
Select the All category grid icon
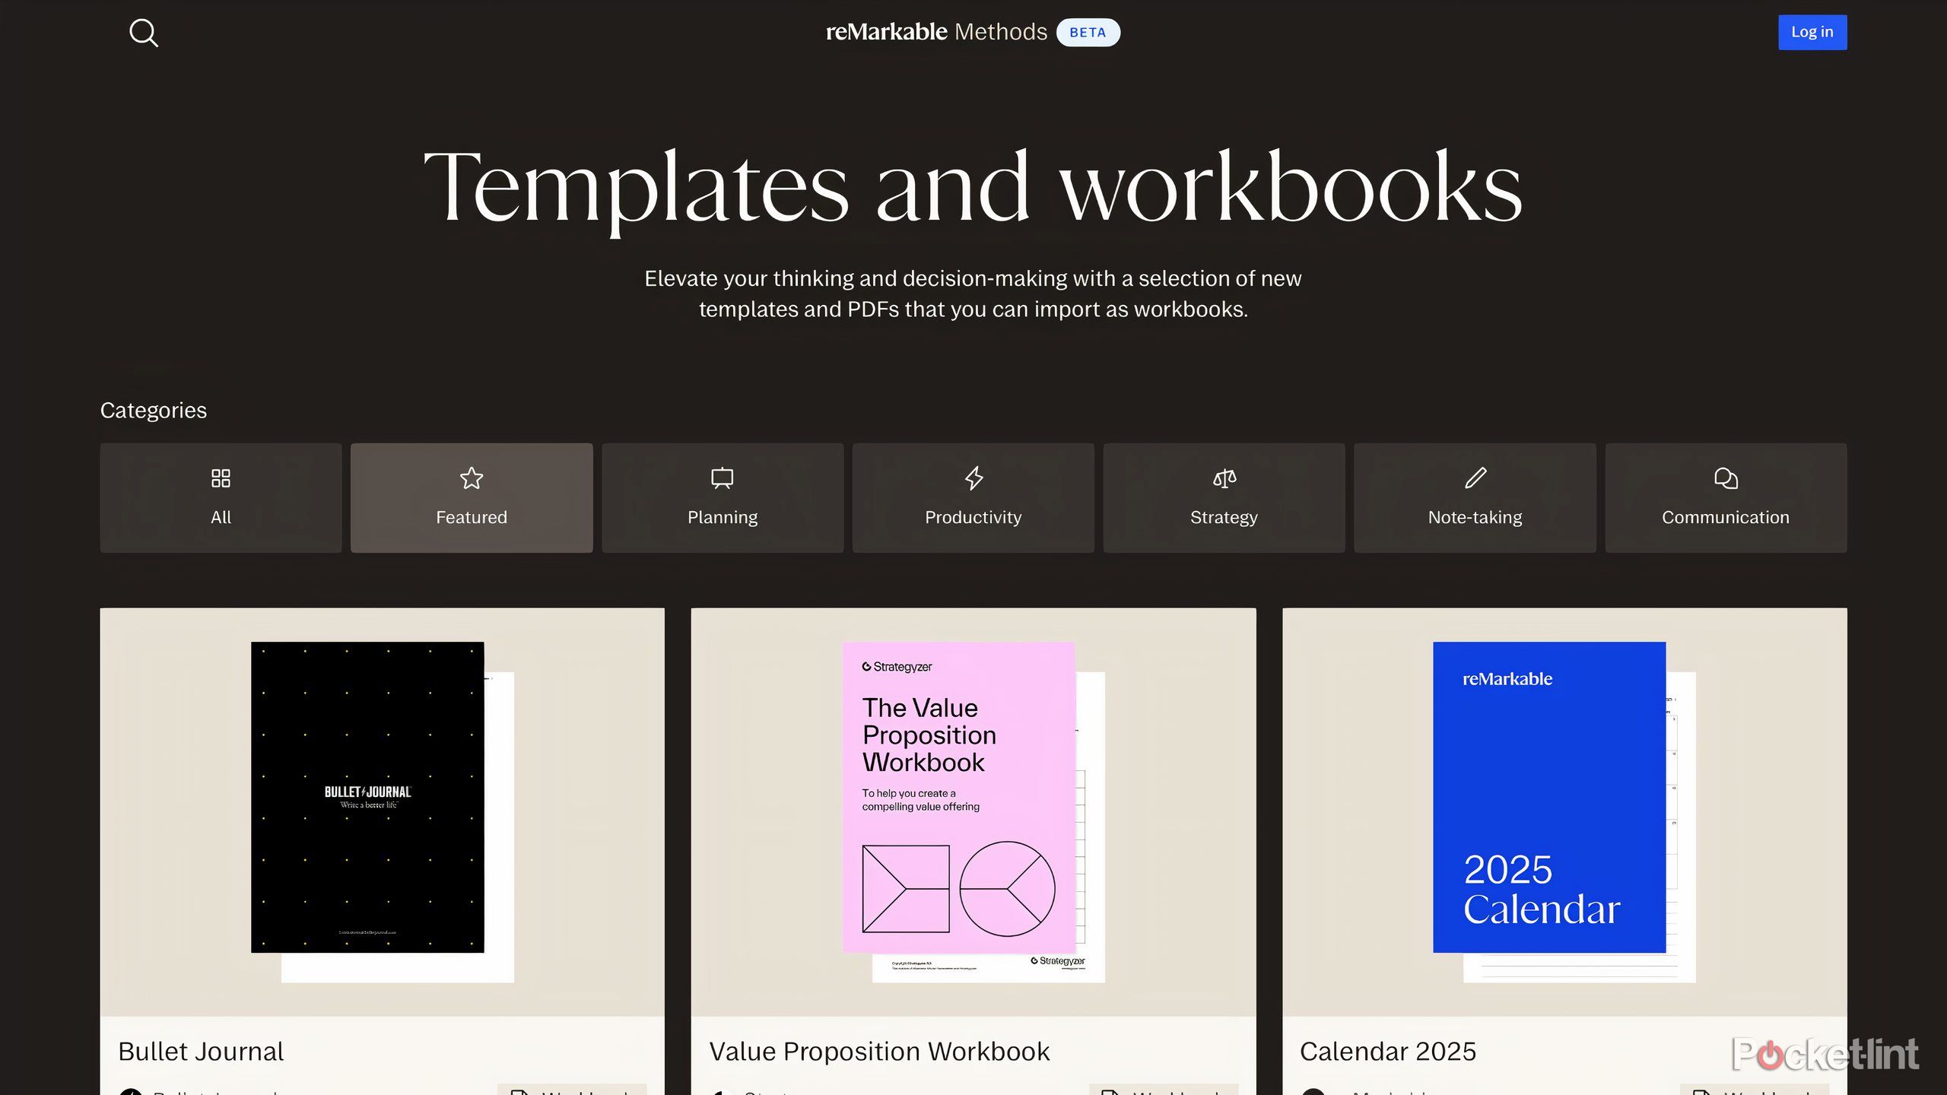pos(221,478)
